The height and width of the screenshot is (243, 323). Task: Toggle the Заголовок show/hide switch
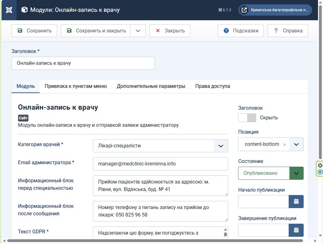coord(247,118)
